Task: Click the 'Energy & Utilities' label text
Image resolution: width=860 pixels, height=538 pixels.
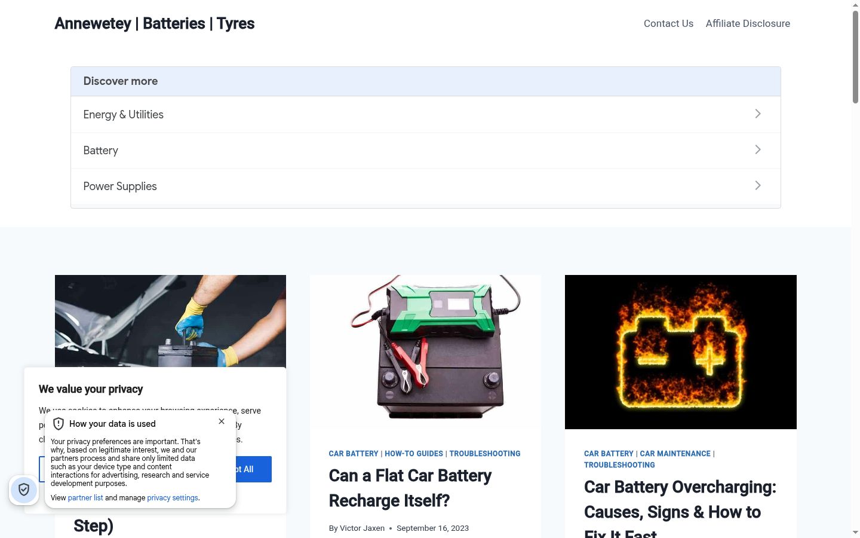Action: click(x=124, y=115)
